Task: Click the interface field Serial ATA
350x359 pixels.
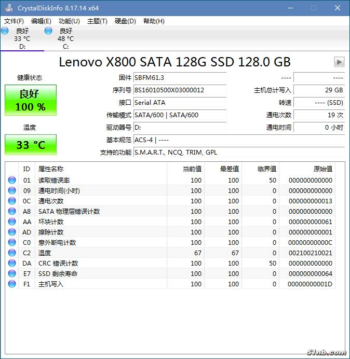Action: [180, 102]
